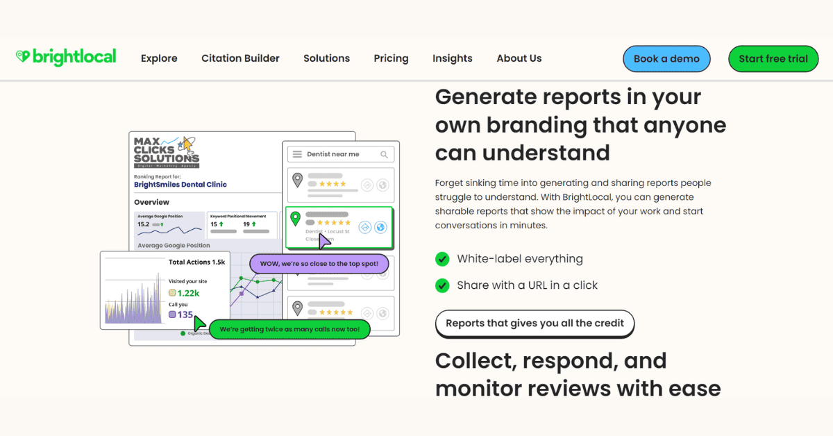The image size is (833, 436).
Task: Click 'Reports that gives you all the credit' button
Action: click(535, 324)
